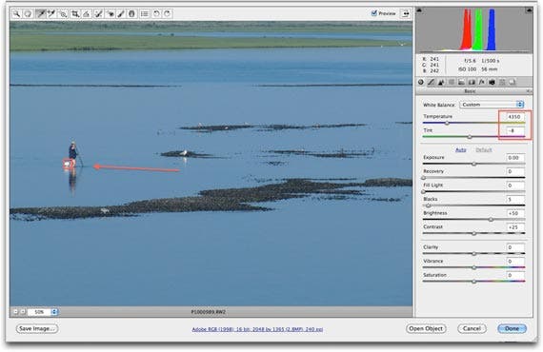Choose the Straighten tool
This screenshot has height=352, width=543.
[x=87, y=14]
